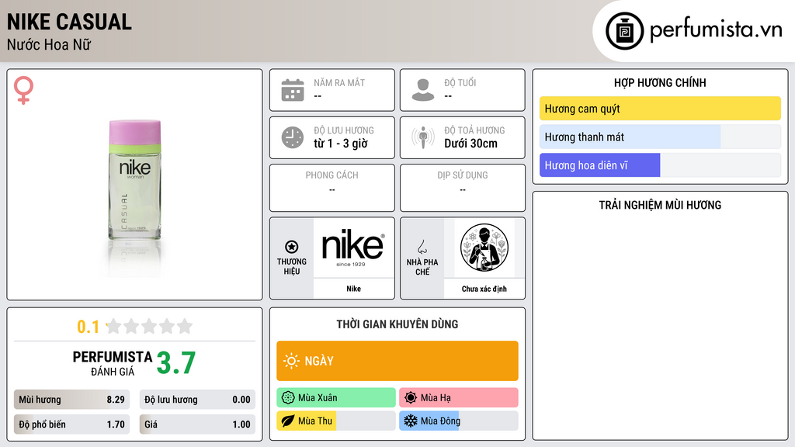This screenshot has width=795, height=447.
Task: Click the nose icon for Nhà pha chế
Action: click(422, 247)
